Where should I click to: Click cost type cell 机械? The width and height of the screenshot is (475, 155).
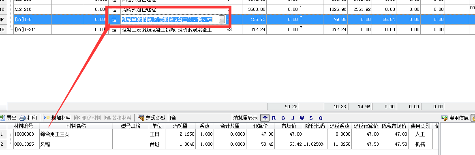pyautogui.click(x=420, y=145)
